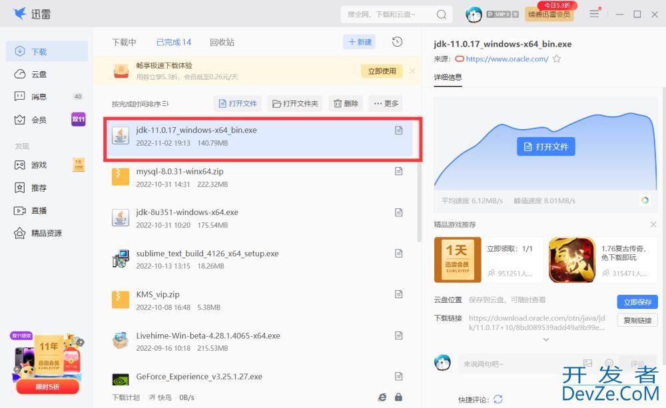Screen dimensions: 666x408
Task: Switch to the 下载中 tab
Action: click(124, 42)
